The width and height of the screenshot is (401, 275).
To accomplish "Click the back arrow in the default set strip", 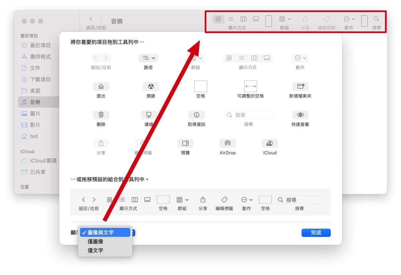I will click(84, 200).
